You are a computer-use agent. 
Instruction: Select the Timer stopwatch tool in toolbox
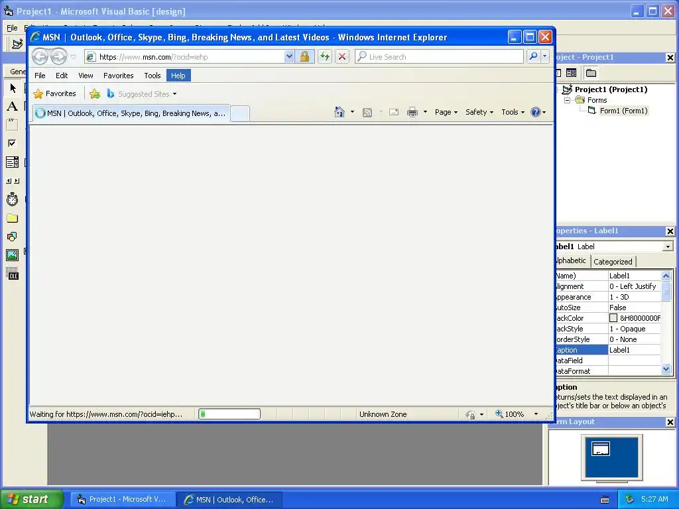(x=13, y=199)
